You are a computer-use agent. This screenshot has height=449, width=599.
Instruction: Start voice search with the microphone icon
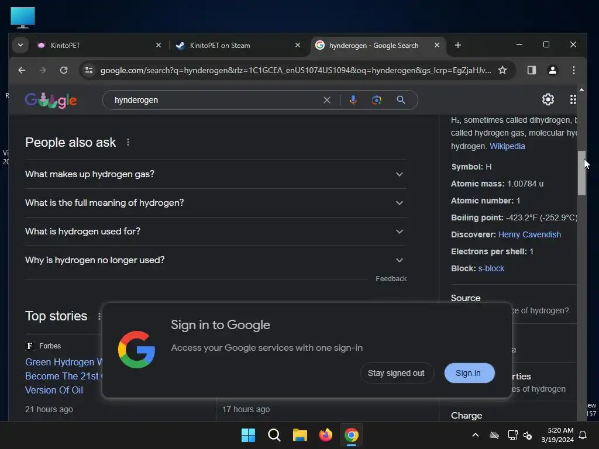(353, 100)
